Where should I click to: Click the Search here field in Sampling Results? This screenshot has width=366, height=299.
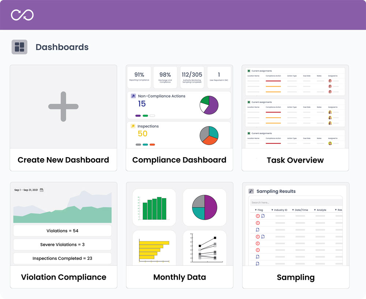(296, 203)
